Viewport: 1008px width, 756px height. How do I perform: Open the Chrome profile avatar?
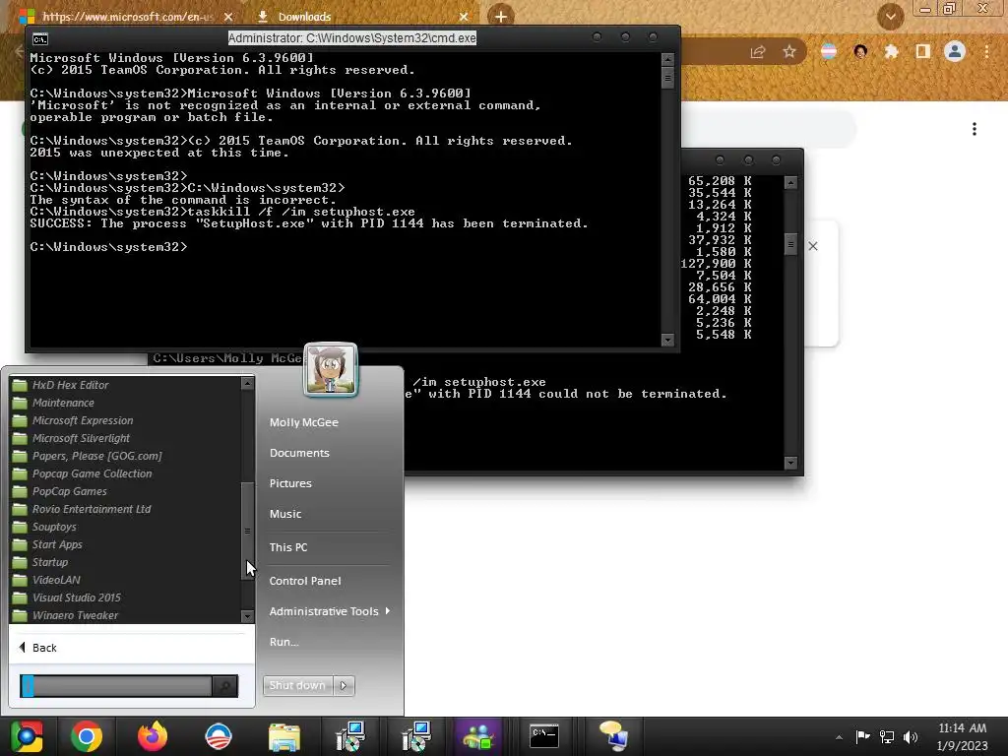[955, 51]
